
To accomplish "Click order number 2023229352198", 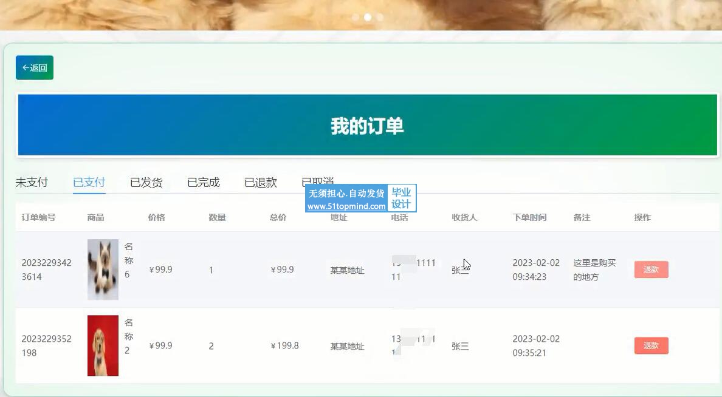I will (x=47, y=345).
